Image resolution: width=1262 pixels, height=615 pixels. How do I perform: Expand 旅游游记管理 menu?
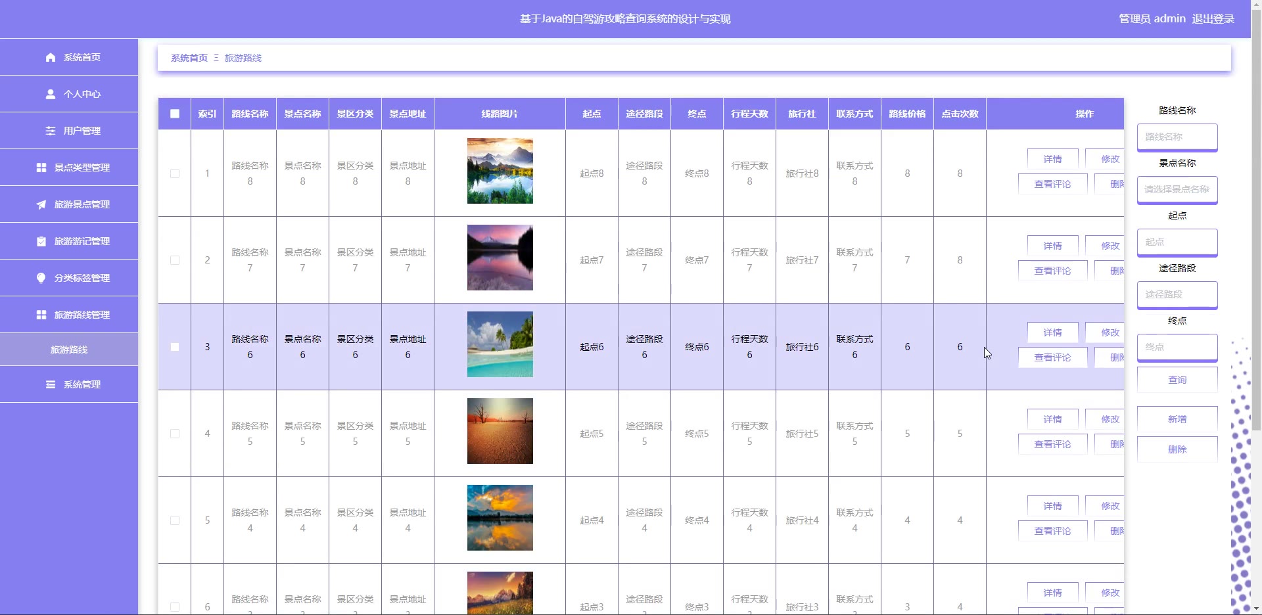point(69,241)
